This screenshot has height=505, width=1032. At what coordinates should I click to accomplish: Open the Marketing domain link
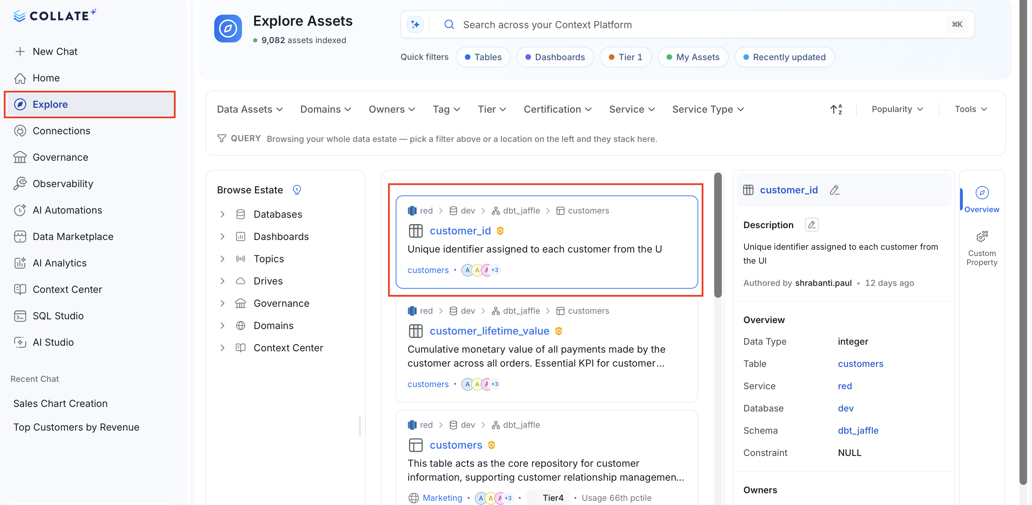pos(442,498)
